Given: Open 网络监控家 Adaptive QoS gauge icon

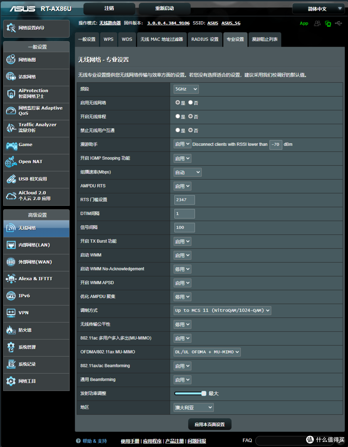Looking at the screenshot, I should [11, 111].
